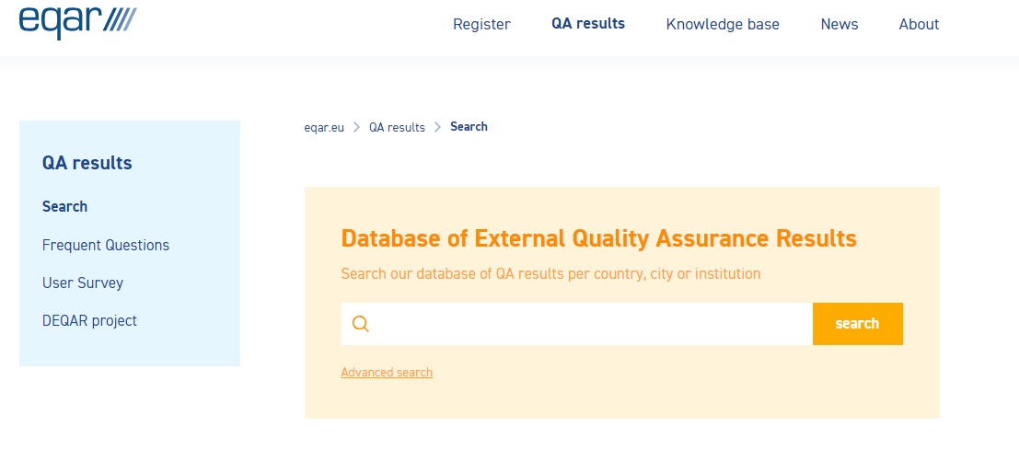Open the Advanced search link
Screen dimensions: 1019x450
click(x=387, y=372)
